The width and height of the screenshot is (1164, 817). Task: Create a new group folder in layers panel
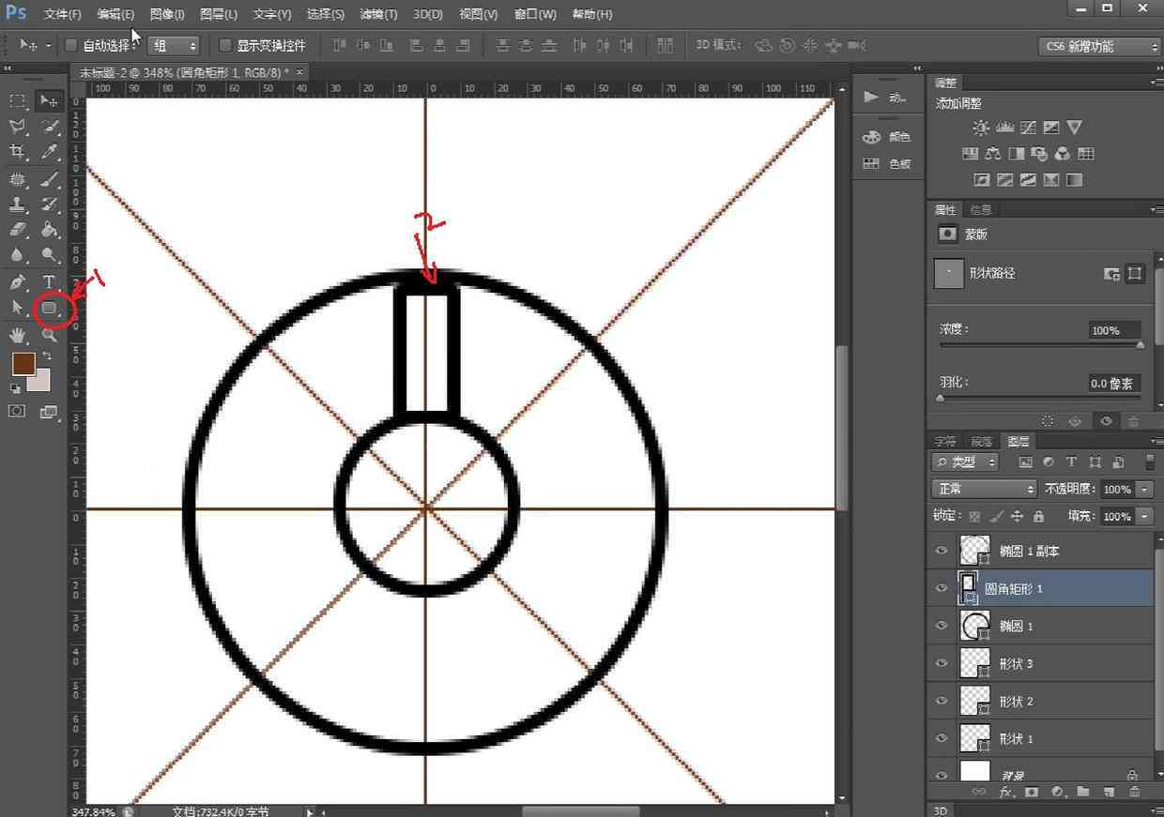[x=1082, y=792]
